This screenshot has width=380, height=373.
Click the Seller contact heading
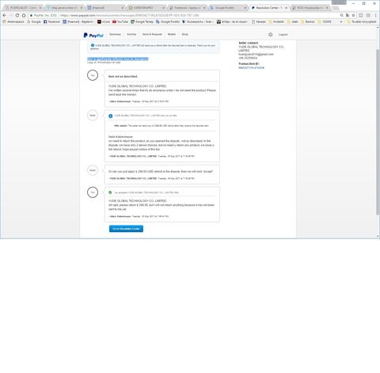coord(249,43)
